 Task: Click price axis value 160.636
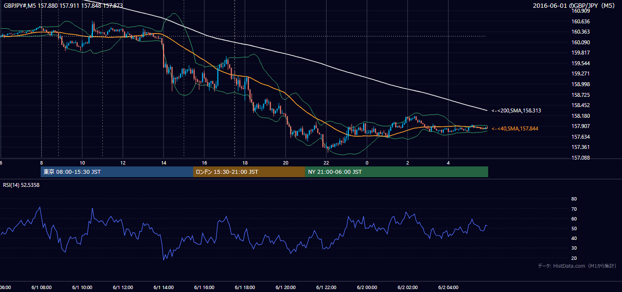(x=581, y=21)
